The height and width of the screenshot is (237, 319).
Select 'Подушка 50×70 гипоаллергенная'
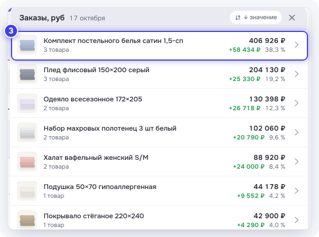(100, 187)
